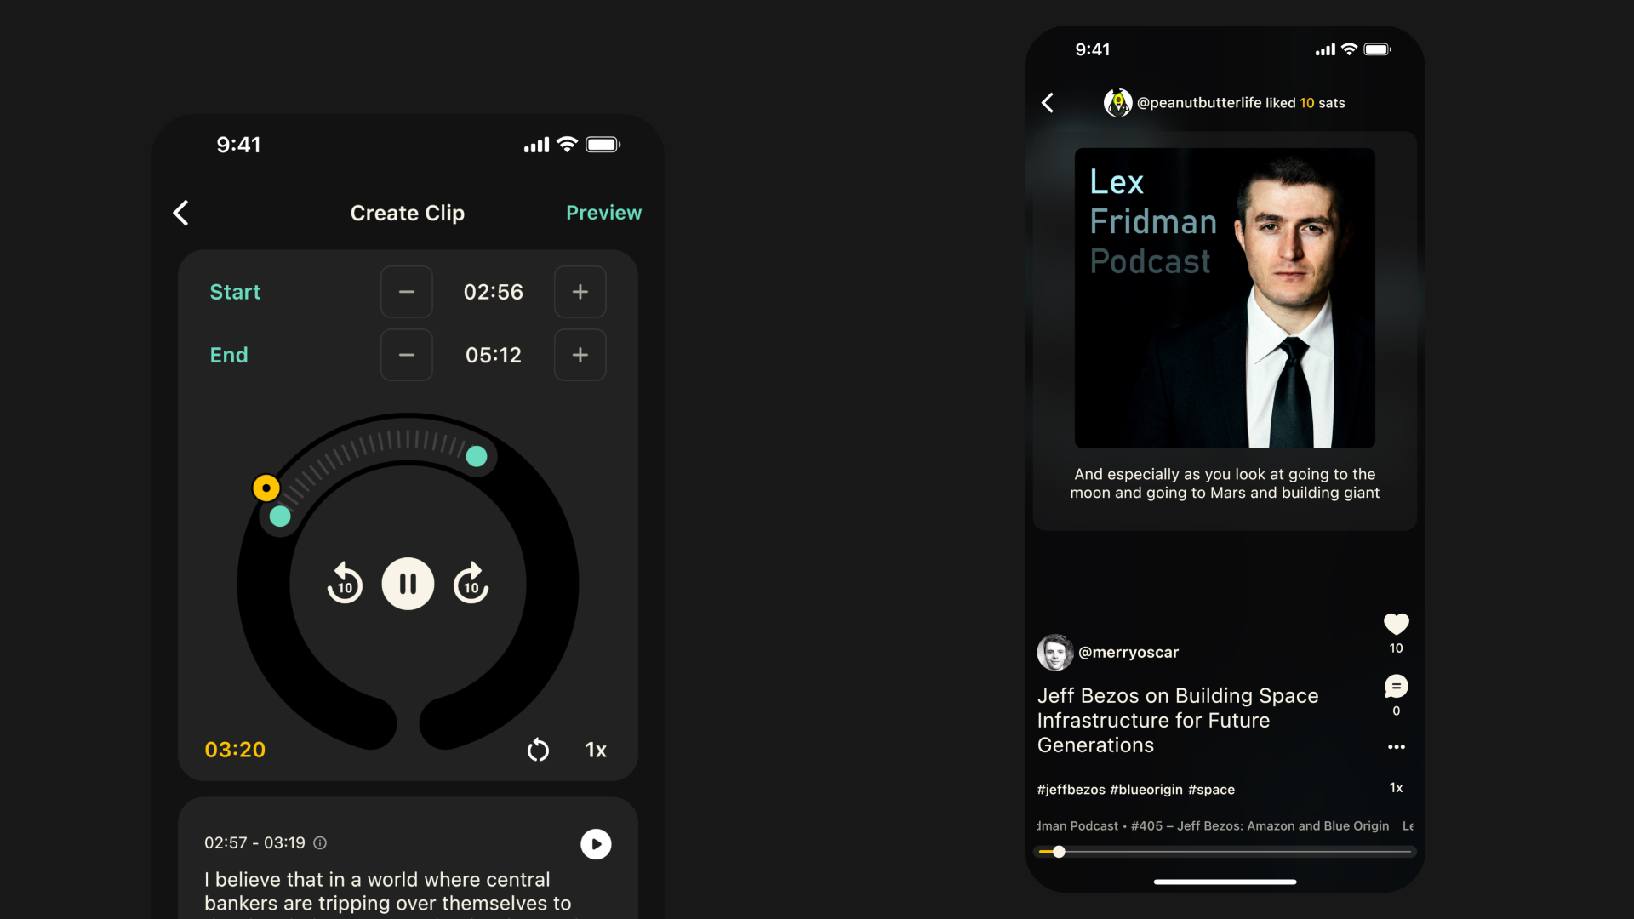This screenshot has height=919, width=1634.
Task: Open the Lex Fridman Podcast cover art
Action: coord(1225,298)
